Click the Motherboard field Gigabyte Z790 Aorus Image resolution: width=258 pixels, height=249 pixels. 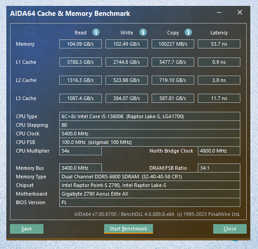coord(150,194)
